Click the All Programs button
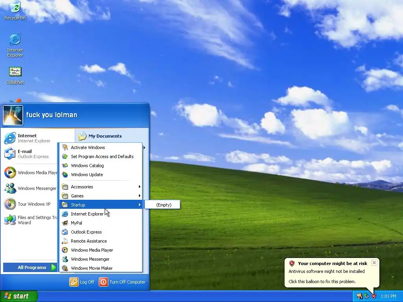This screenshot has height=302, width=403. 30,267
